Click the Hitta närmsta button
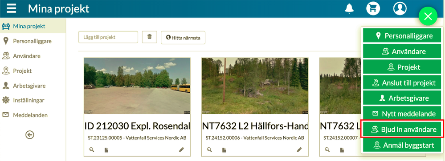 [183, 38]
